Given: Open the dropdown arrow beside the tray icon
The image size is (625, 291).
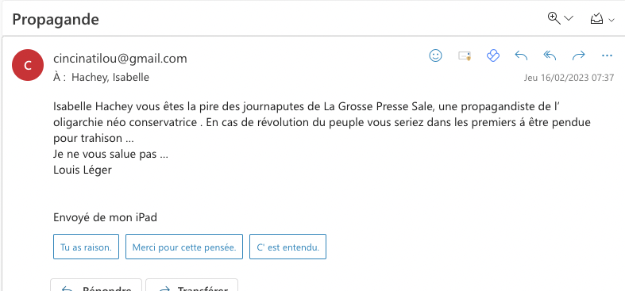Looking at the screenshot, I should point(611,20).
